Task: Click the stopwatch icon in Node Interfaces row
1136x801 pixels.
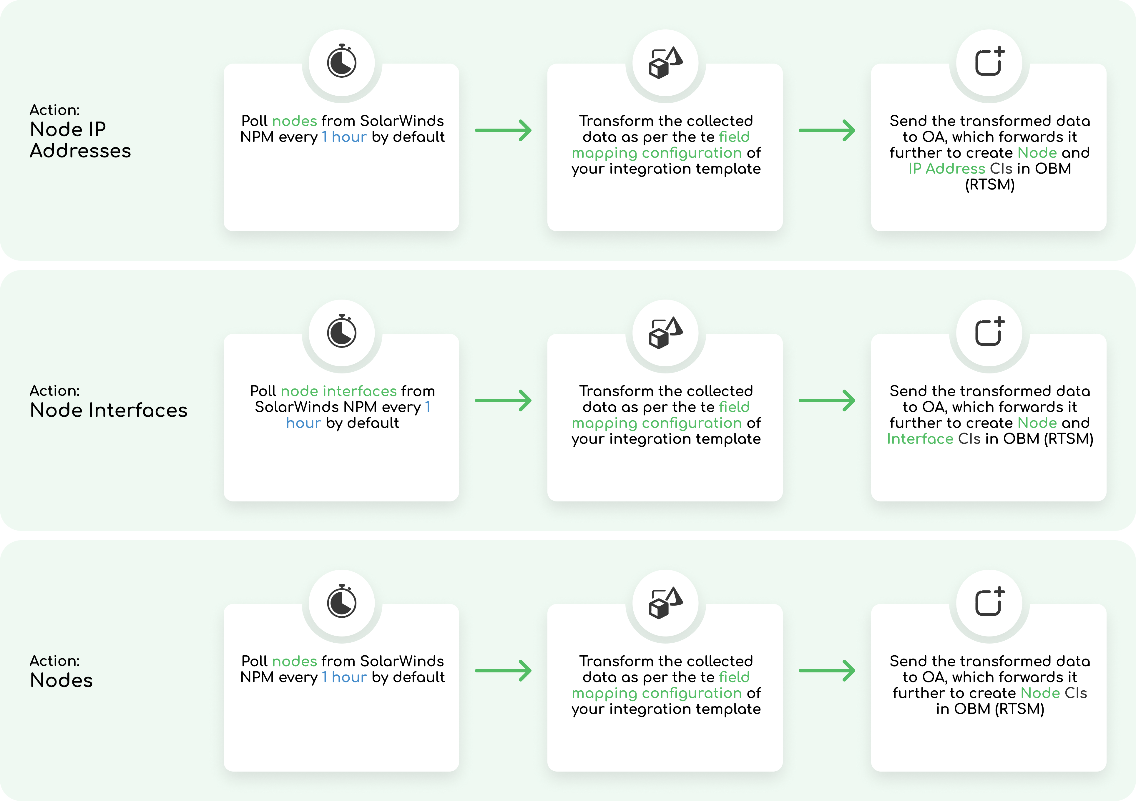Action: pos(341,331)
